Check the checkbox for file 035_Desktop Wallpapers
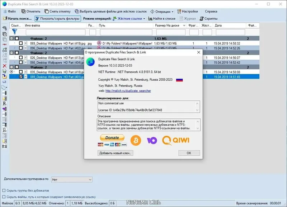Viewport: 287px width, 207px height. pyautogui.click(x=21, y=72)
